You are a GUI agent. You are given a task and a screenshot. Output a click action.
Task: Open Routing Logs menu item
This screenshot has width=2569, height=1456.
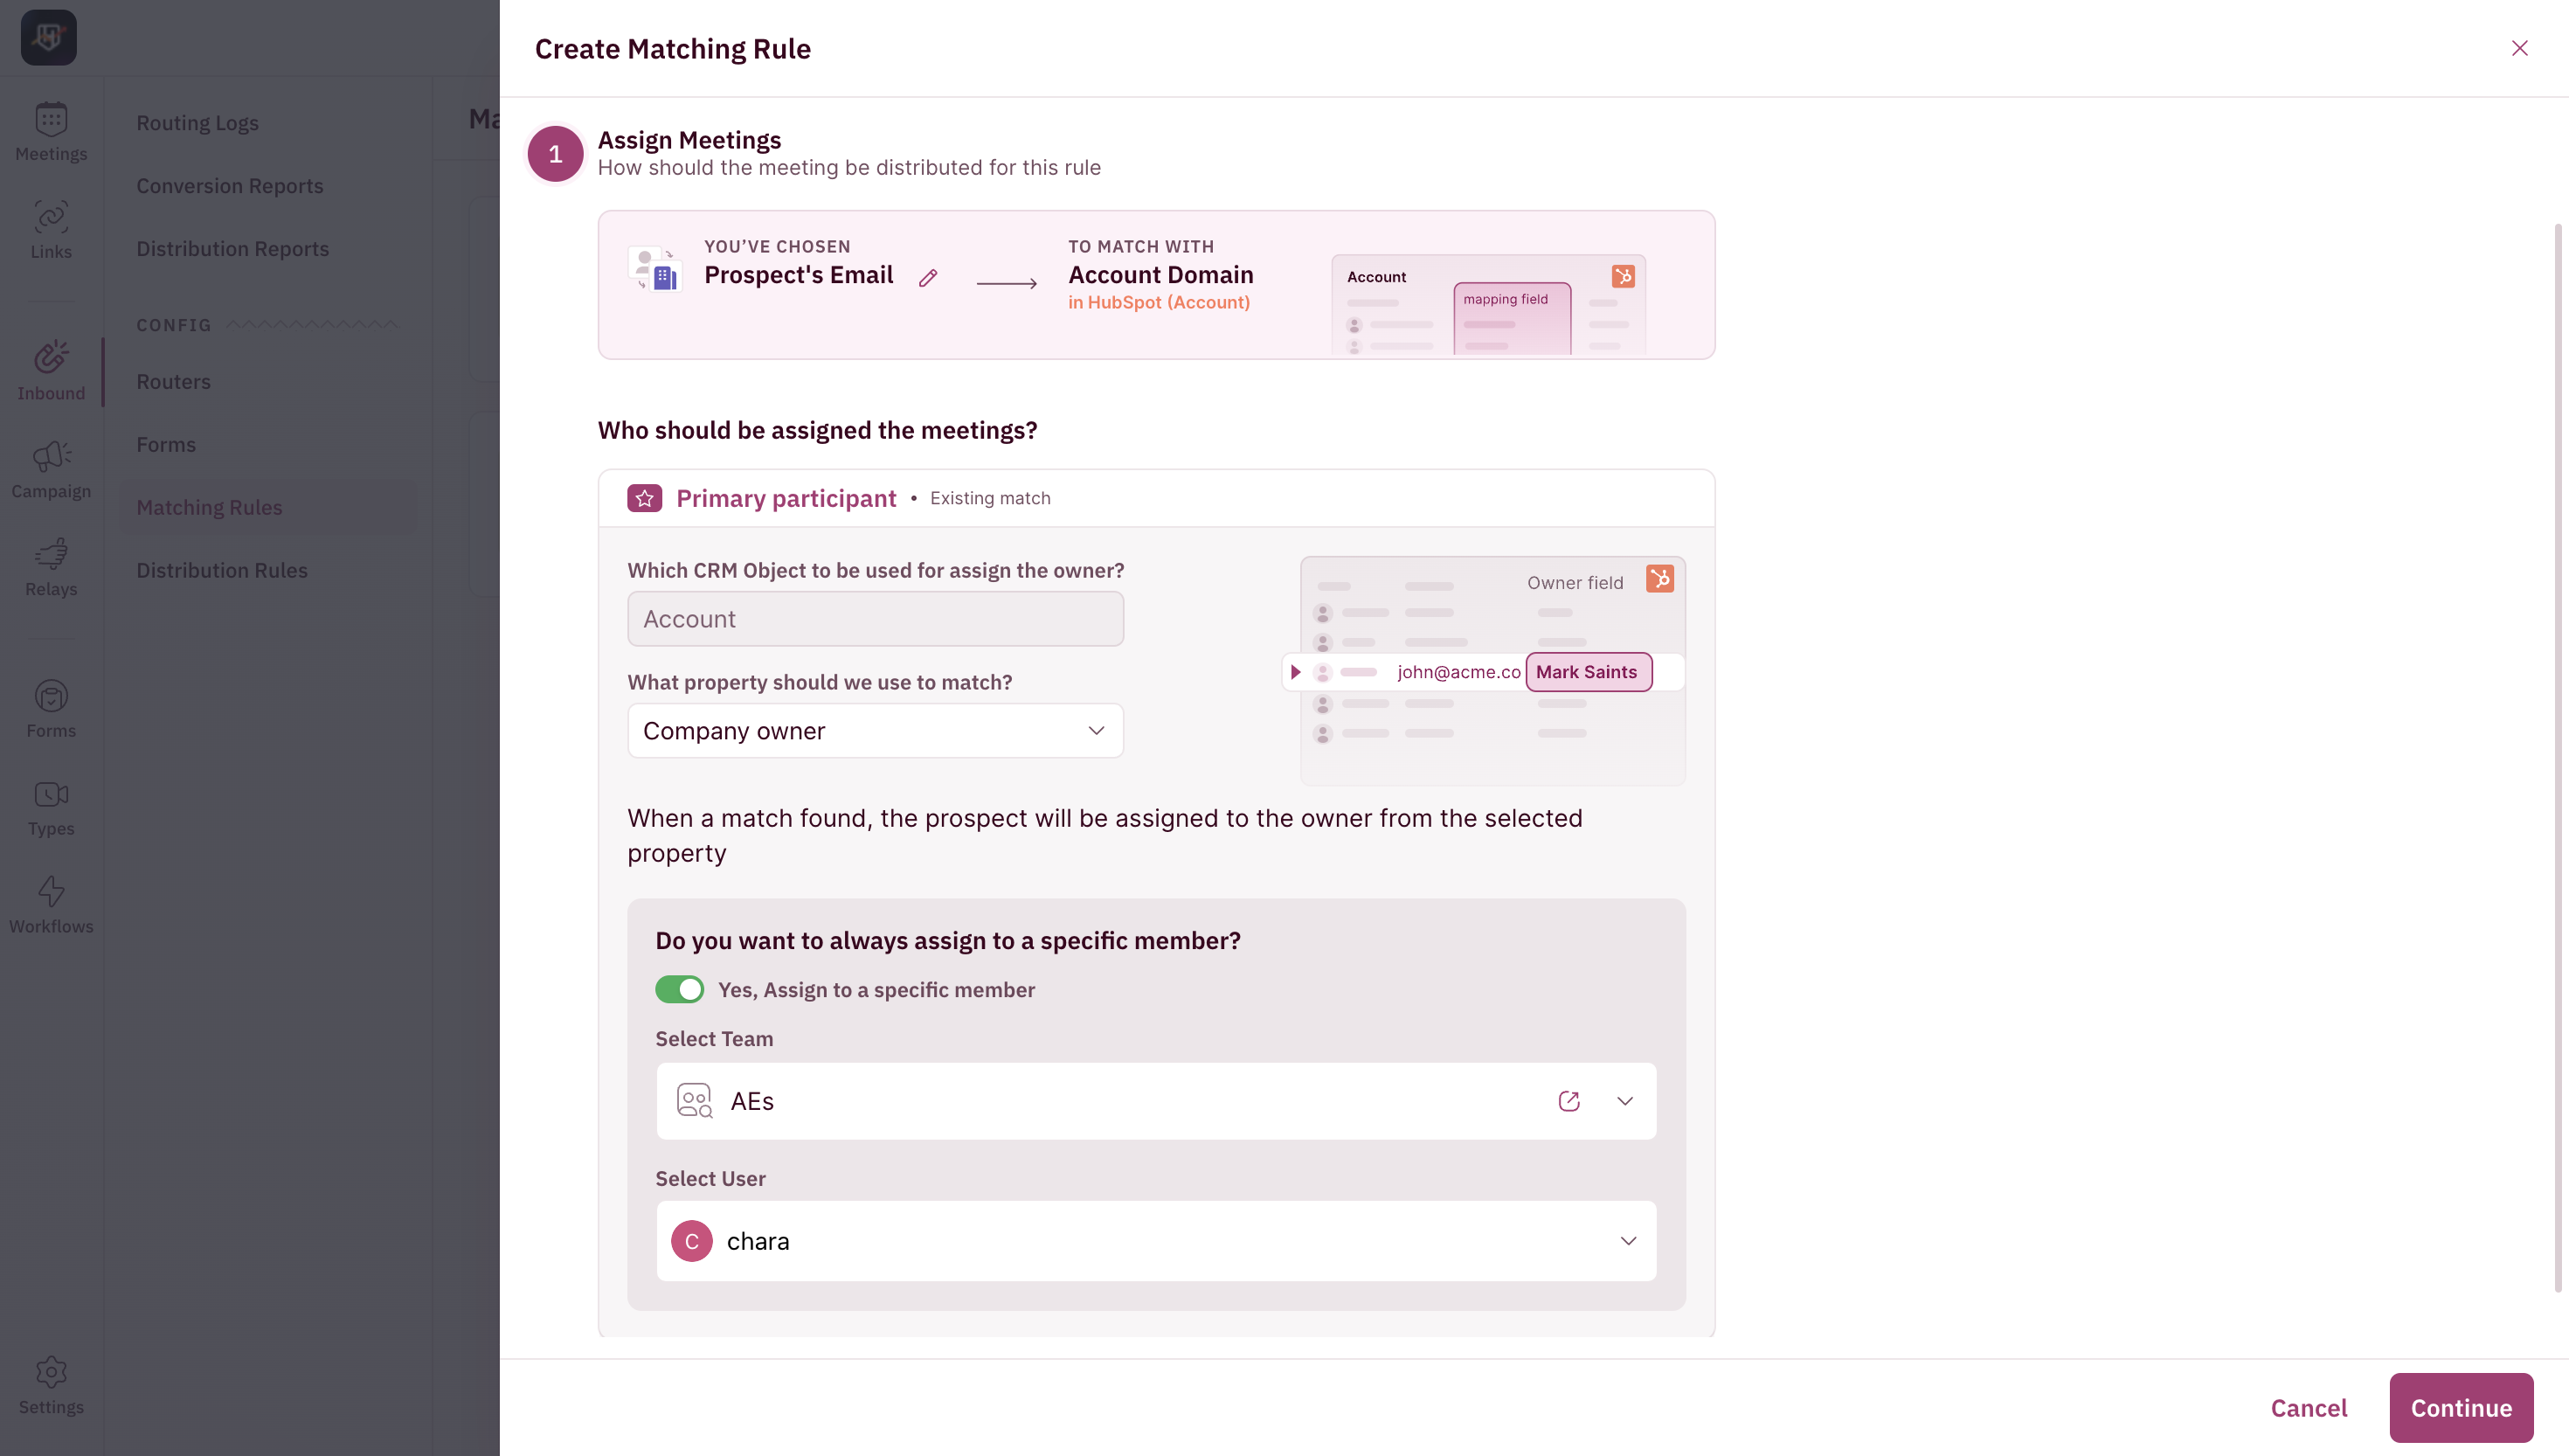point(197,122)
